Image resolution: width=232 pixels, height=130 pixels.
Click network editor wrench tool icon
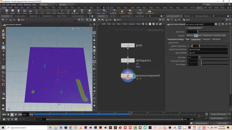point(143,24)
